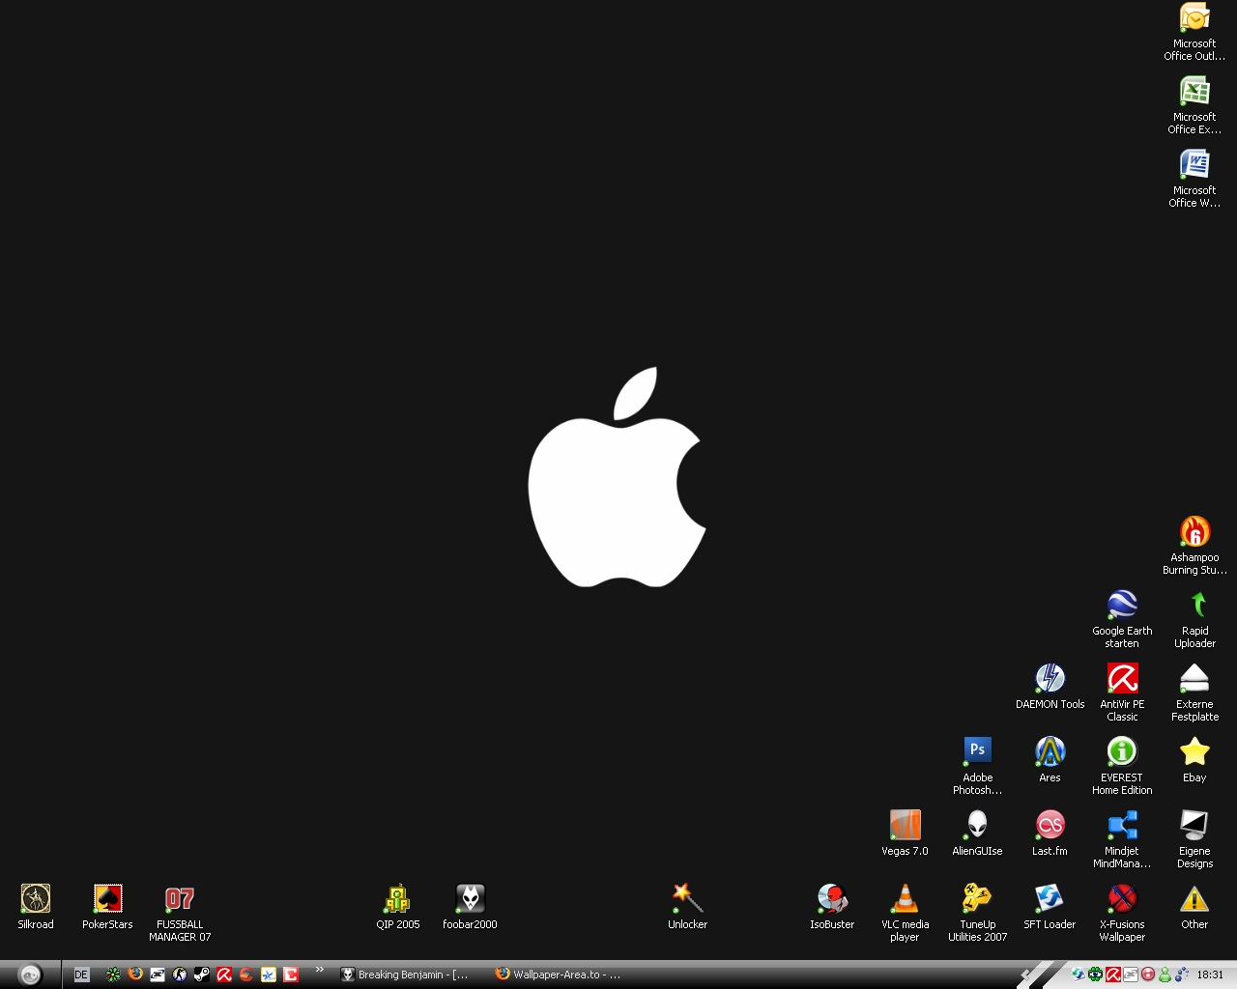The height and width of the screenshot is (989, 1237).
Task: Open the DE language bar selector
Action: [x=81, y=975]
